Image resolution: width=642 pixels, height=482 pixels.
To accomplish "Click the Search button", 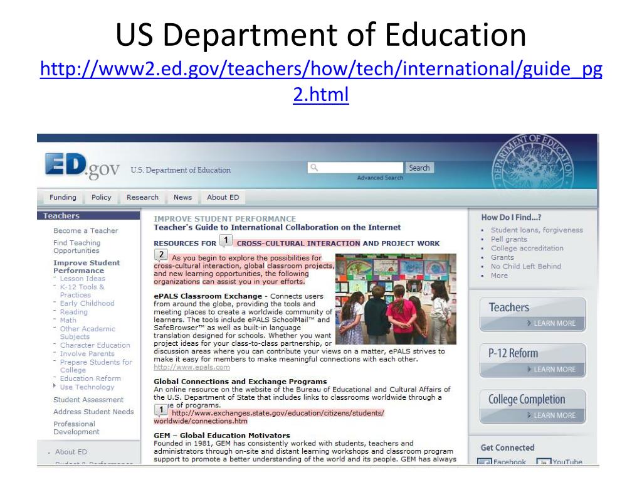I will 419,168.
